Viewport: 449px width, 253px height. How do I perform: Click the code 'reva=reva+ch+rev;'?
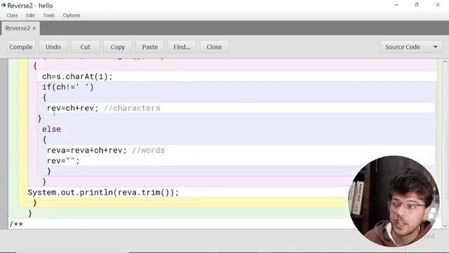coord(86,150)
